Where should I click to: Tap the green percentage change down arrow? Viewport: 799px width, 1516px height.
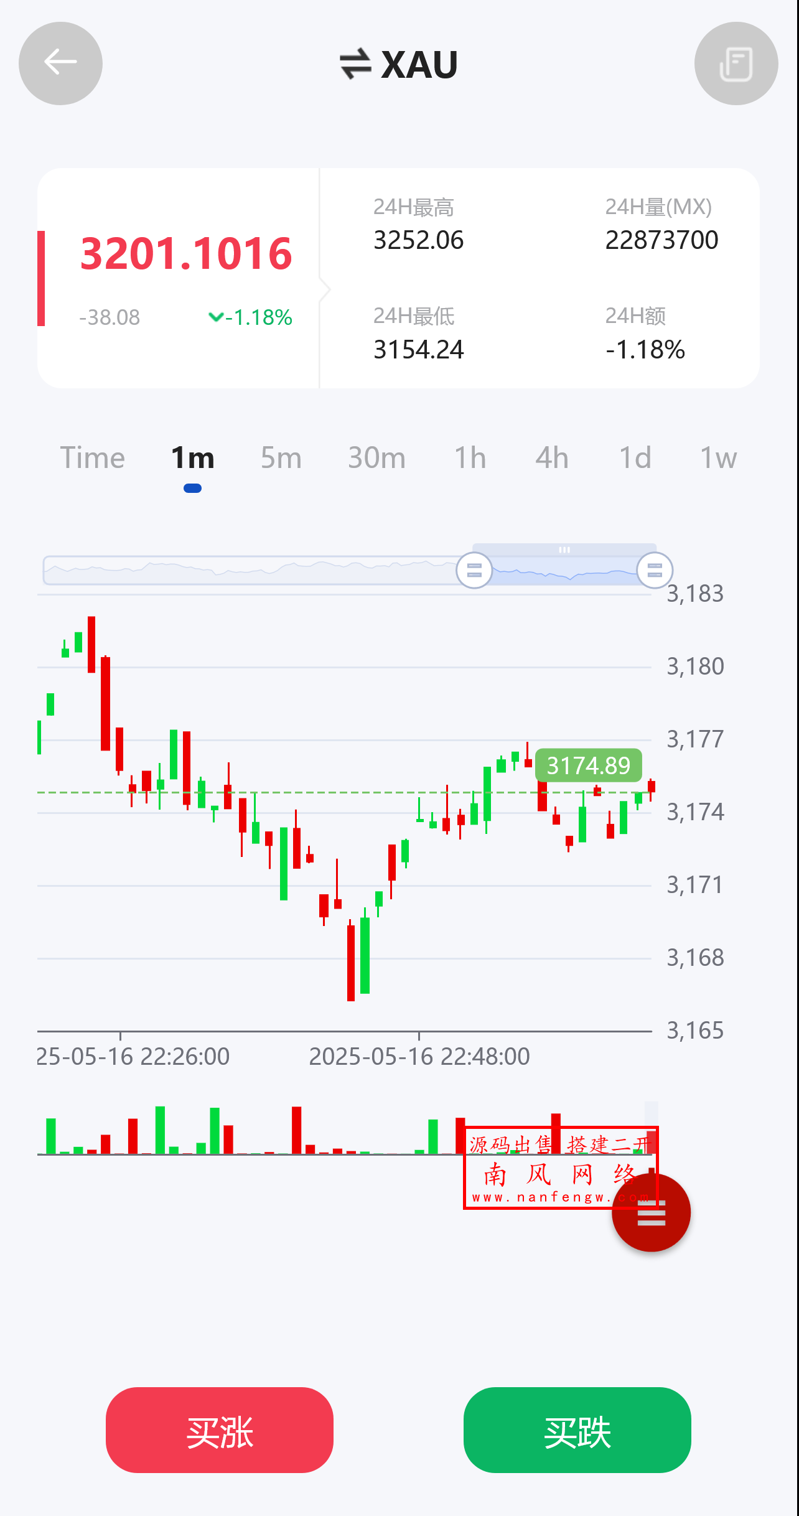(x=216, y=317)
